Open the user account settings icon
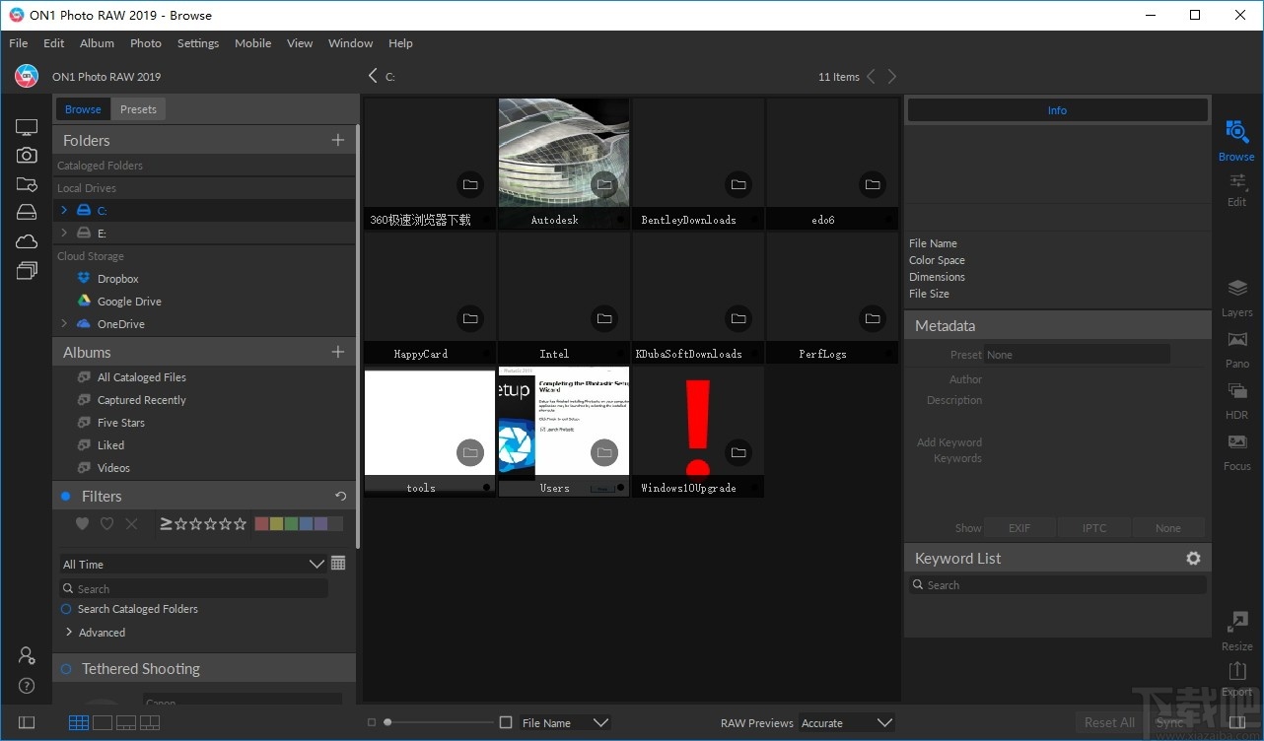1264x741 pixels. [27, 655]
